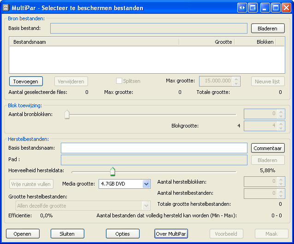Click the Efficientie 0,0% value
Viewport: 294px width, 244px height.
pos(47,215)
